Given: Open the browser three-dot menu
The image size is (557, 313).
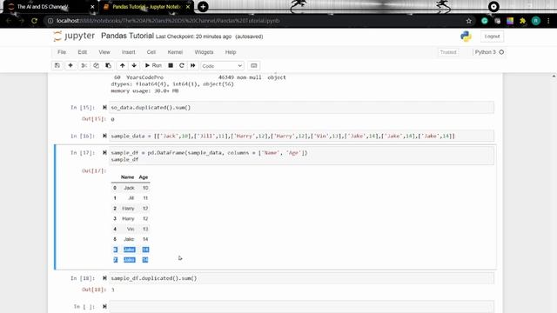Looking at the screenshot, I should pos(548,21).
